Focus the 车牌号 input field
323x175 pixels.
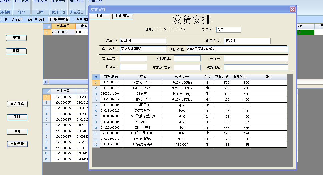(x=256, y=58)
